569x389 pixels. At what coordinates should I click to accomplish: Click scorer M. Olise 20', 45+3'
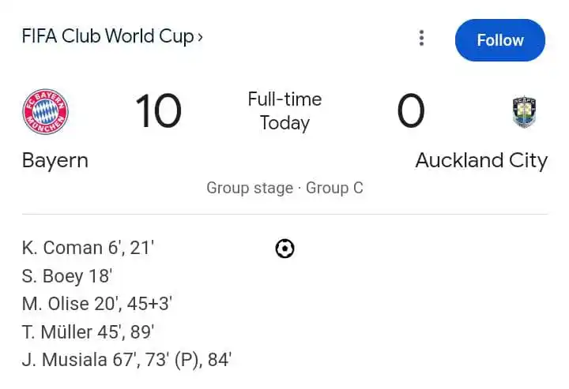[x=97, y=304]
